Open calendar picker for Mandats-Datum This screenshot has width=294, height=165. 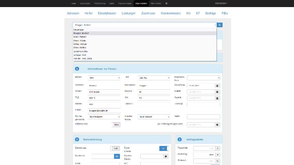pyautogui.click(x=166, y=156)
